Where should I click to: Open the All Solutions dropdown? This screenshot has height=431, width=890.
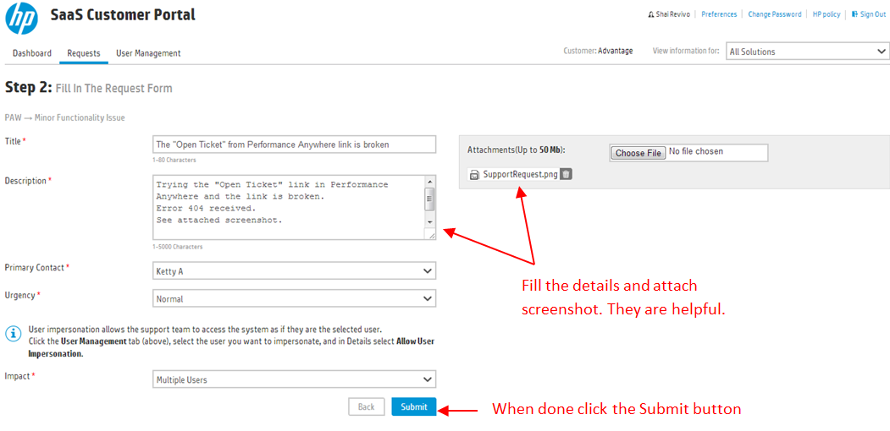(807, 52)
